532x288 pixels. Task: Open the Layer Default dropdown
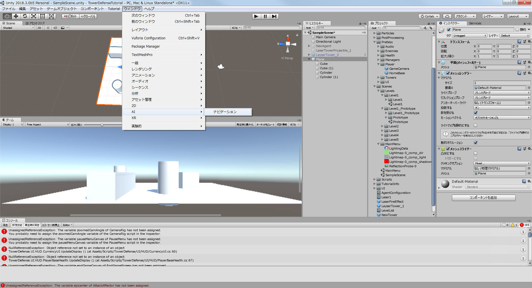515,36
